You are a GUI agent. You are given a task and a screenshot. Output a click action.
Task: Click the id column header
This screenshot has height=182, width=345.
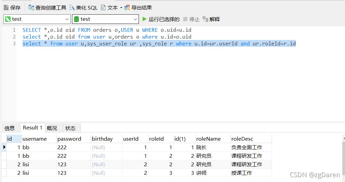click(x=14, y=139)
